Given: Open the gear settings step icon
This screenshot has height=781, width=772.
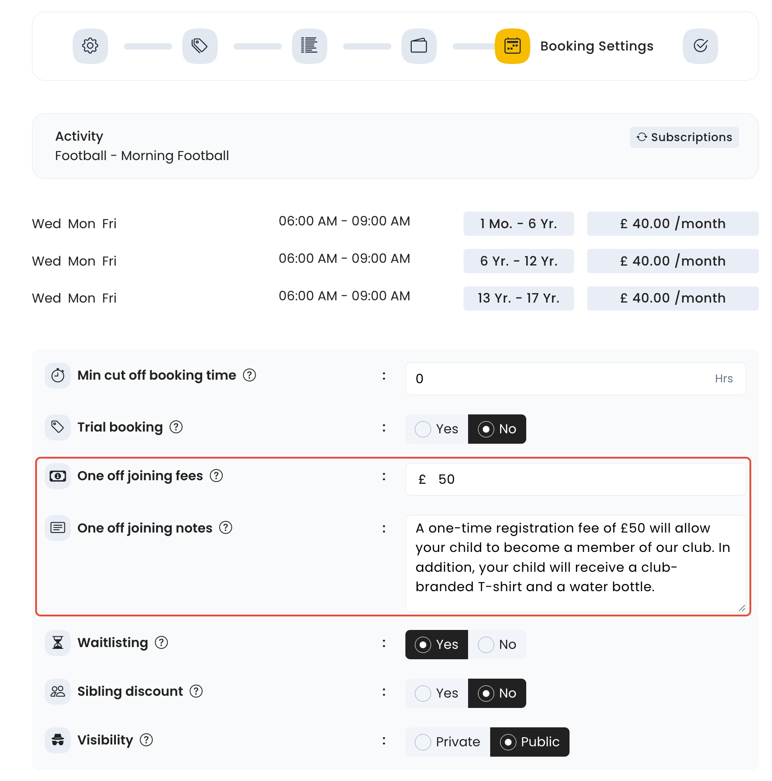Looking at the screenshot, I should pyautogui.click(x=90, y=46).
